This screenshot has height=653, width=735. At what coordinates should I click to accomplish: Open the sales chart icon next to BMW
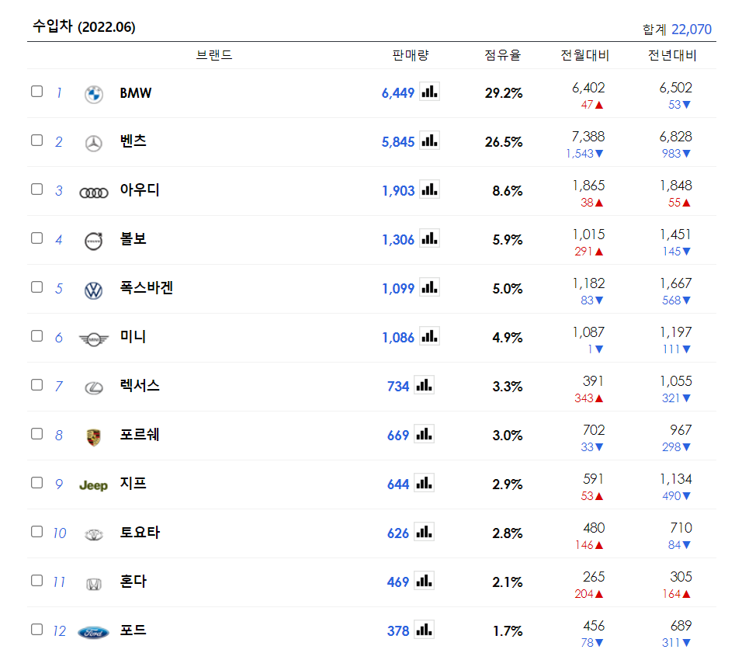coord(429,92)
